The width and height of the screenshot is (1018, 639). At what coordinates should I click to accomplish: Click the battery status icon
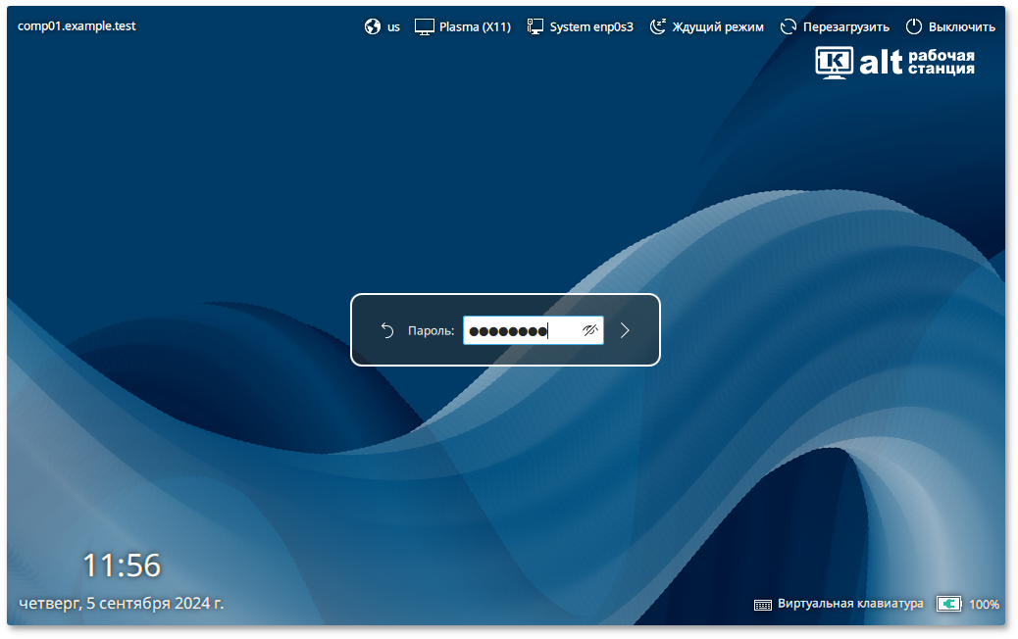pyautogui.click(x=948, y=604)
